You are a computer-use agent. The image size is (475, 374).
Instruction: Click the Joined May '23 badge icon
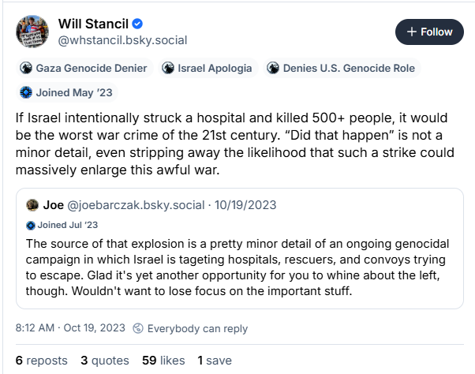tap(26, 92)
